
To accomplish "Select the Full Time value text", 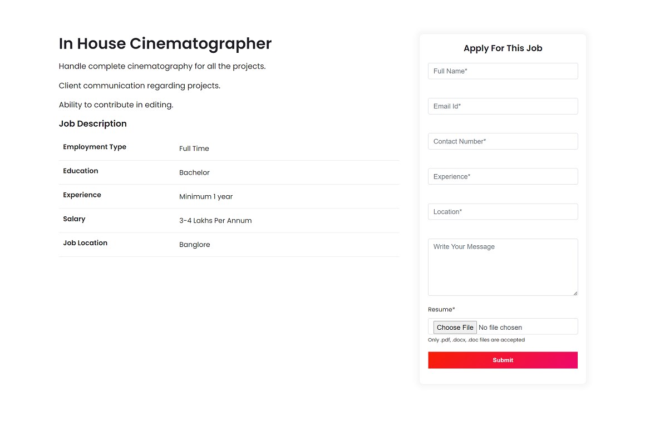I will [194, 148].
